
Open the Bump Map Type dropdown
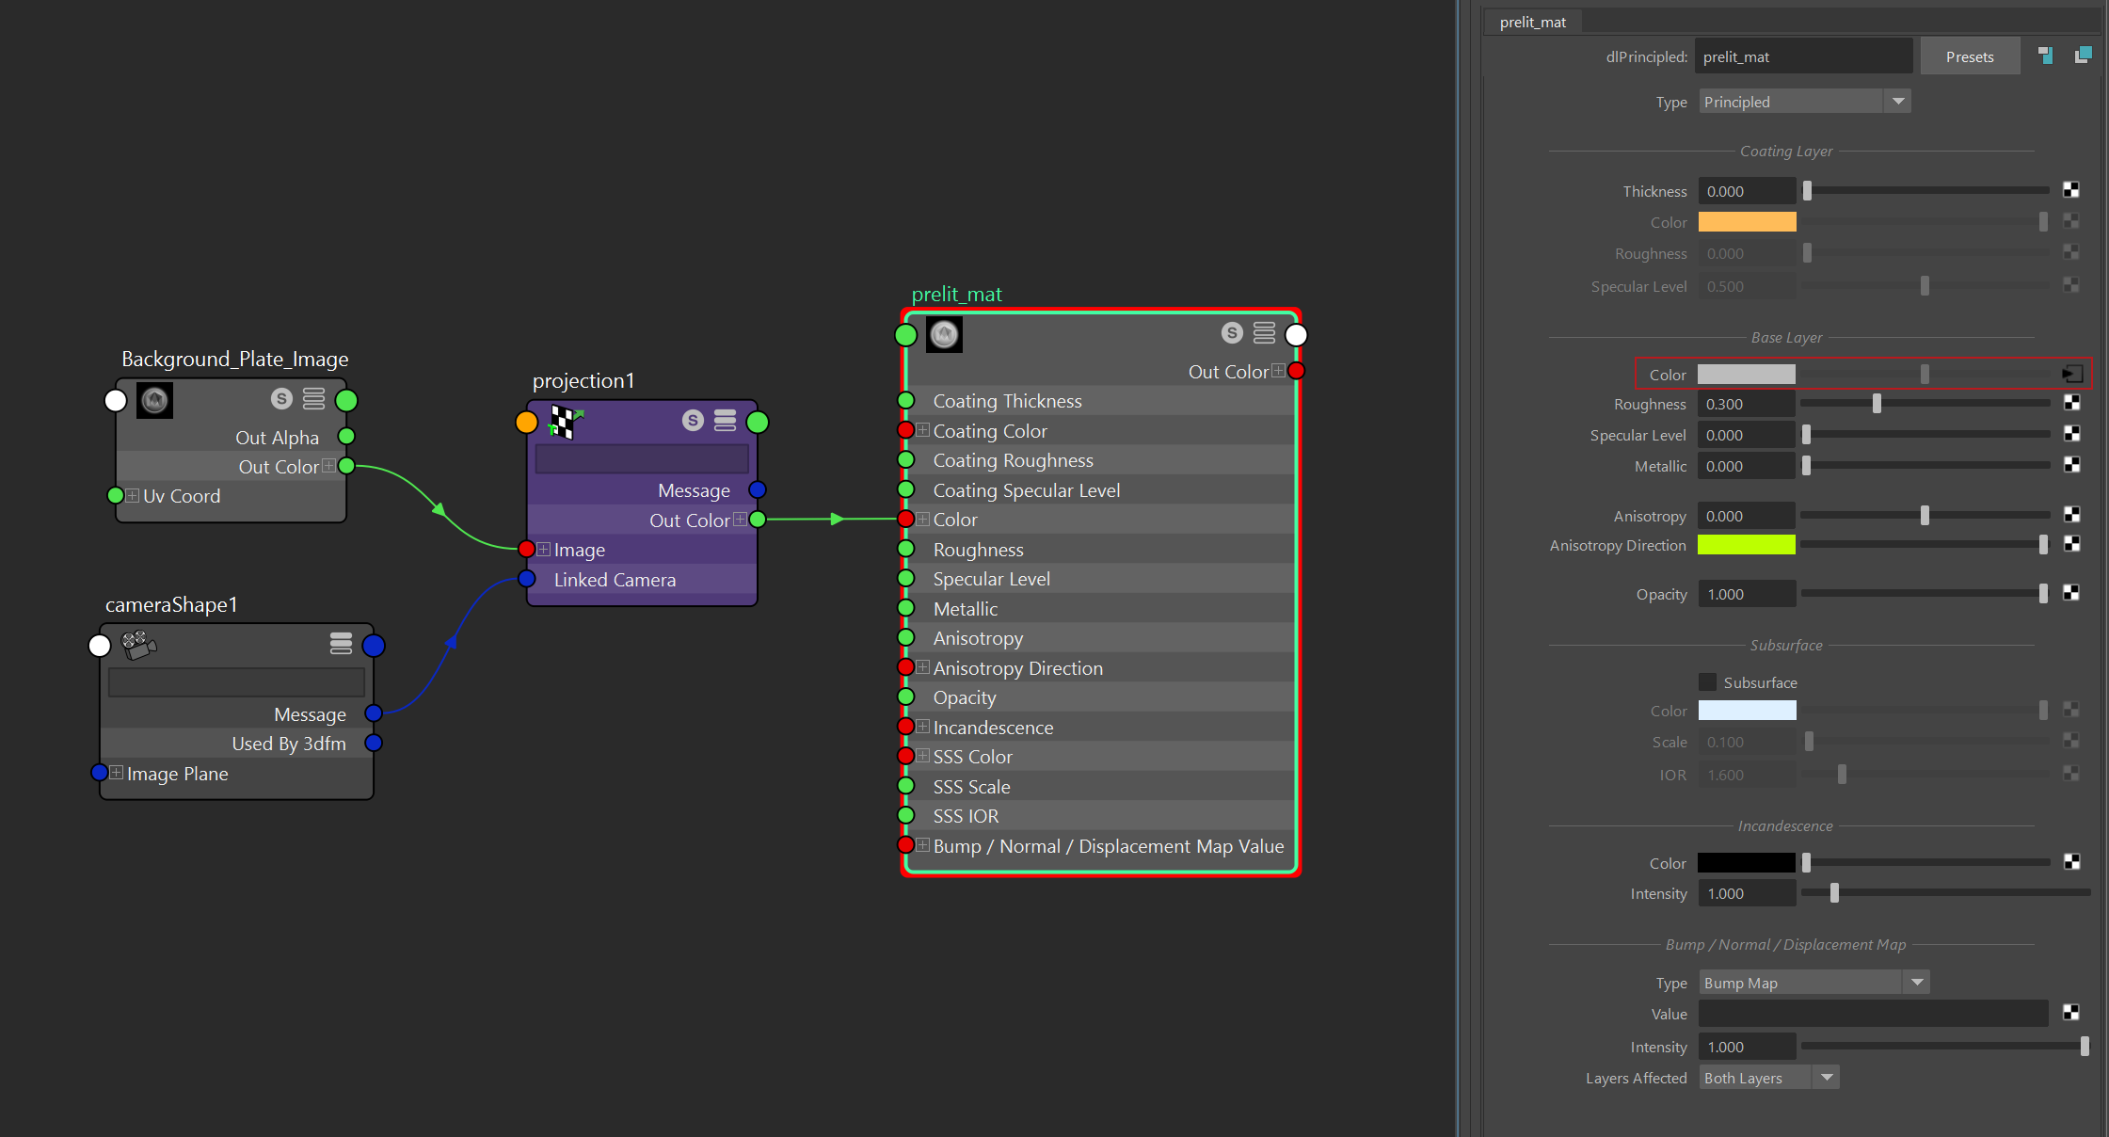pyautogui.click(x=1813, y=983)
